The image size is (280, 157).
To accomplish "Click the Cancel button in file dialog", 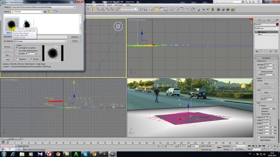I will tap(75, 41).
